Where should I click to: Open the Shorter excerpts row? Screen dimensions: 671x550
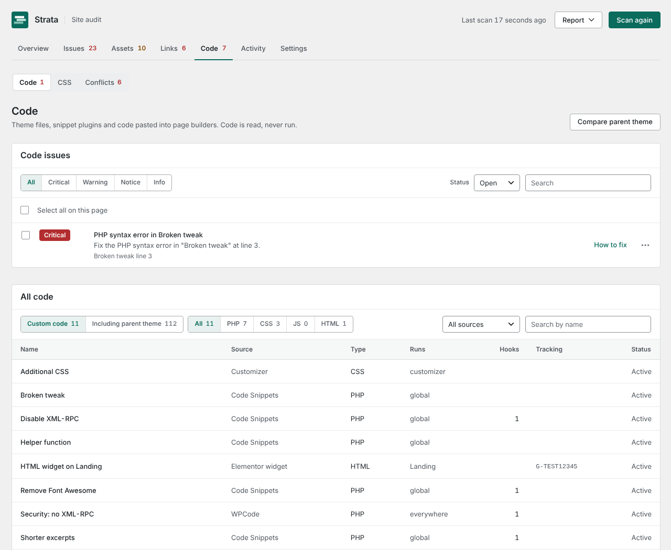click(x=336, y=537)
